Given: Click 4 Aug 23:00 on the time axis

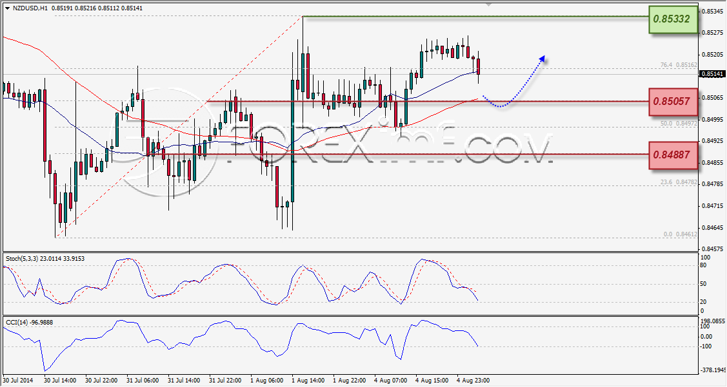Looking at the screenshot, I should (473, 381).
